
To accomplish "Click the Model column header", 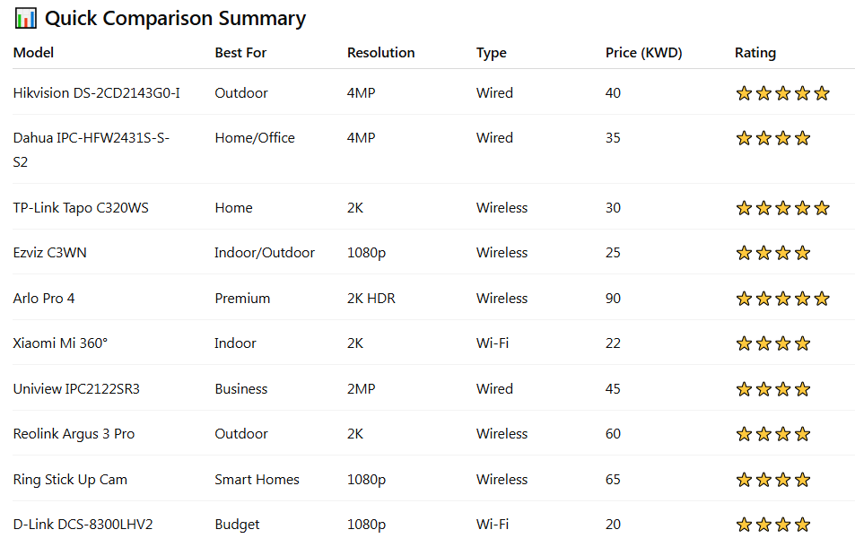I will 33,53.
